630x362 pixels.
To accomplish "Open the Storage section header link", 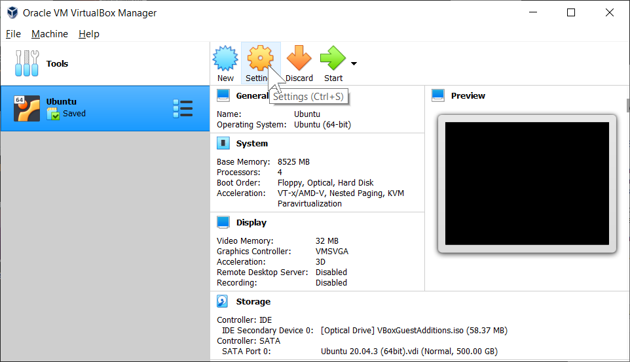I will 253,301.
